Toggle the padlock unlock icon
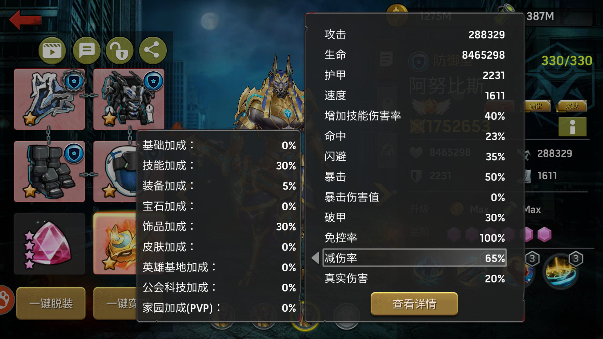The width and height of the screenshot is (603, 339). (x=120, y=51)
